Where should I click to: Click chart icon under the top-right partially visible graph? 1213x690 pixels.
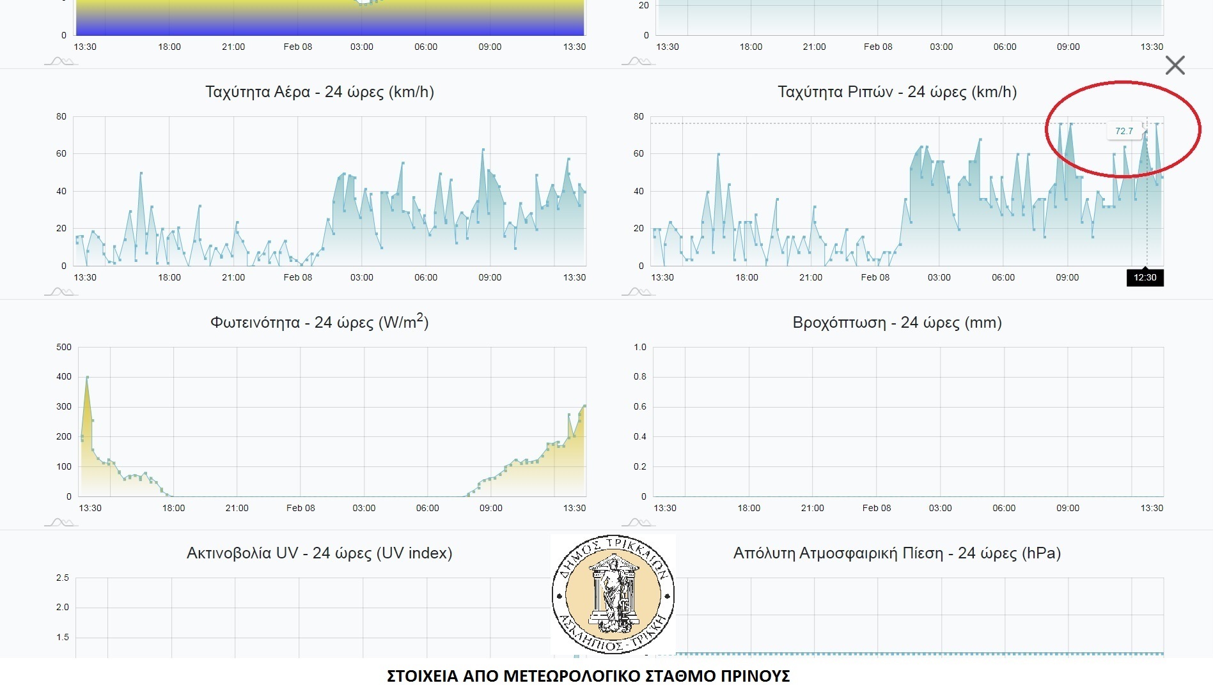tap(638, 61)
